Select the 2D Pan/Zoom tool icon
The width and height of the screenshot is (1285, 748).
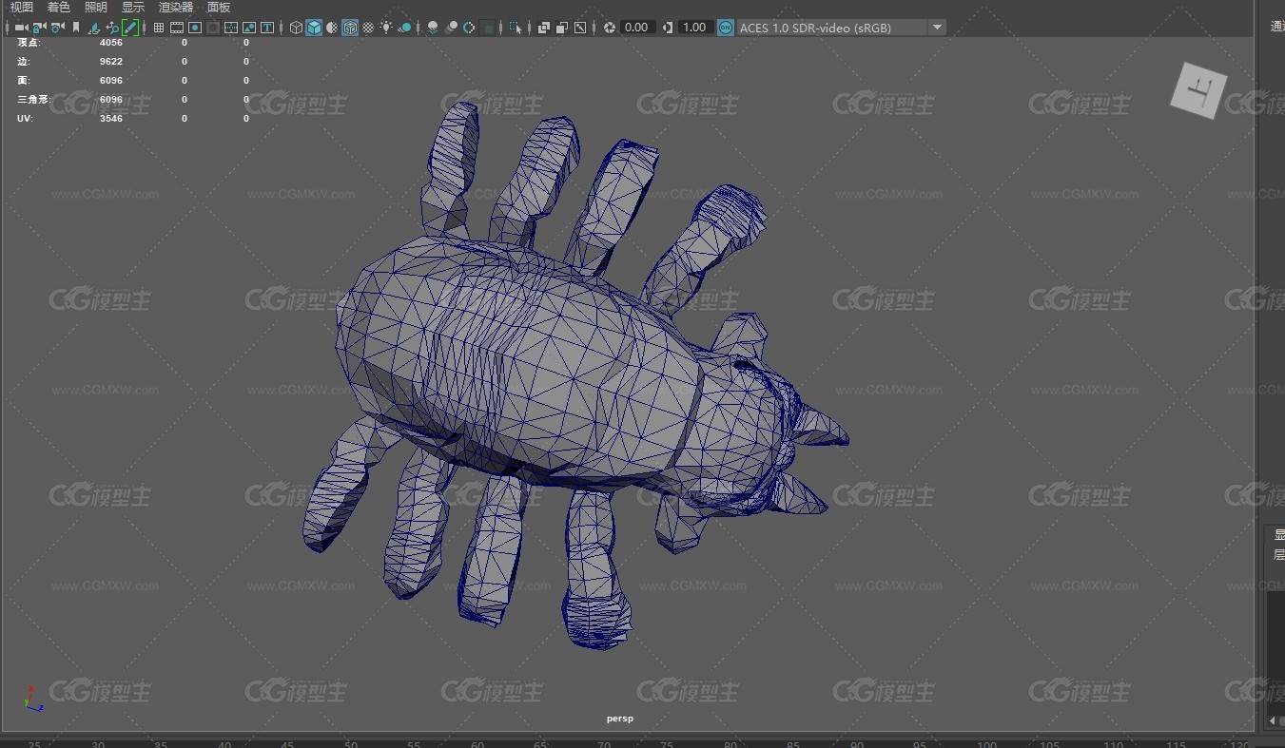point(112,28)
